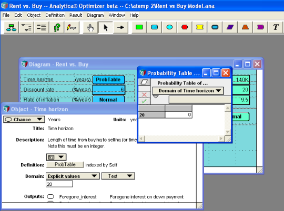Close the Probability Table window
284x211 pixels.
(226, 73)
